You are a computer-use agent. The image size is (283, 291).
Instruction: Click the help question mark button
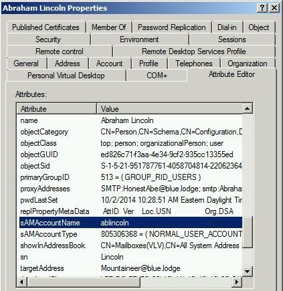click(262, 8)
